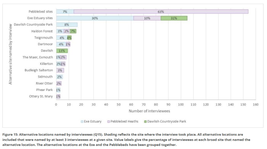Select the 'River Otter' label
The image size is (267, 149).
tap(44, 83)
